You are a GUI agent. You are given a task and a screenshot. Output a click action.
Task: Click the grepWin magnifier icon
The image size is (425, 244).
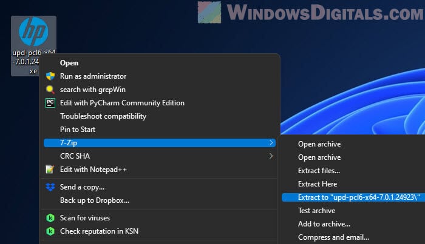pyautogui.click(x=50, y=90)
